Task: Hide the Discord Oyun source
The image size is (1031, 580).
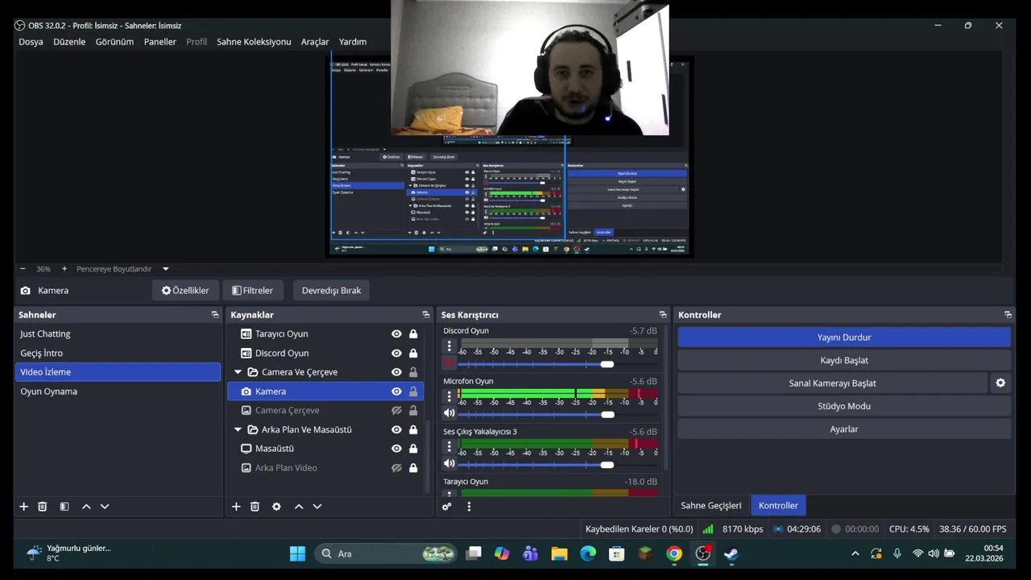Action: point(396,353)
